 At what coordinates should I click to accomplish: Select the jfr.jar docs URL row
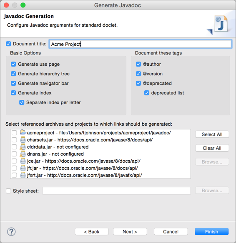click(100, 168)
